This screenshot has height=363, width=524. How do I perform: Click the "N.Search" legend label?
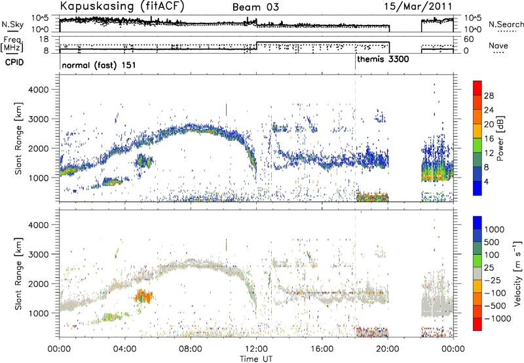pos(506,24)
